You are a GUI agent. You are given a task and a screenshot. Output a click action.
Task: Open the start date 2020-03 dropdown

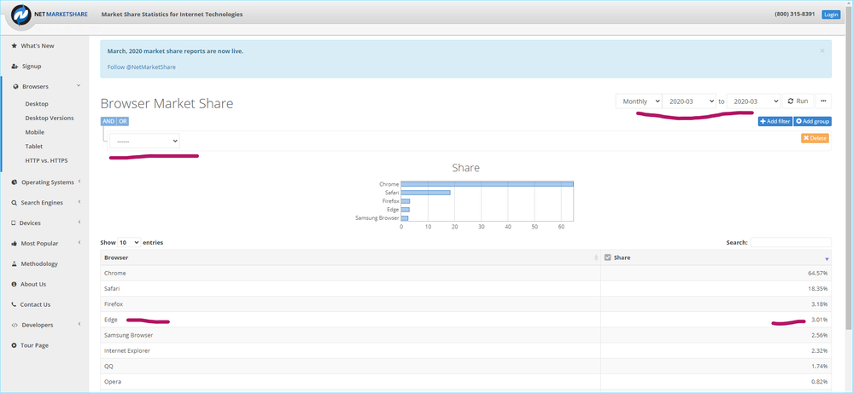point(689,101)
